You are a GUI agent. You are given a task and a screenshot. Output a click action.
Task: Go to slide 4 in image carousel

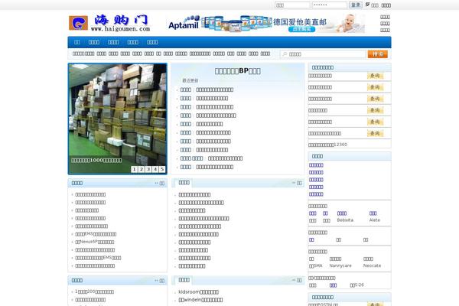click(x=155, y=169)
